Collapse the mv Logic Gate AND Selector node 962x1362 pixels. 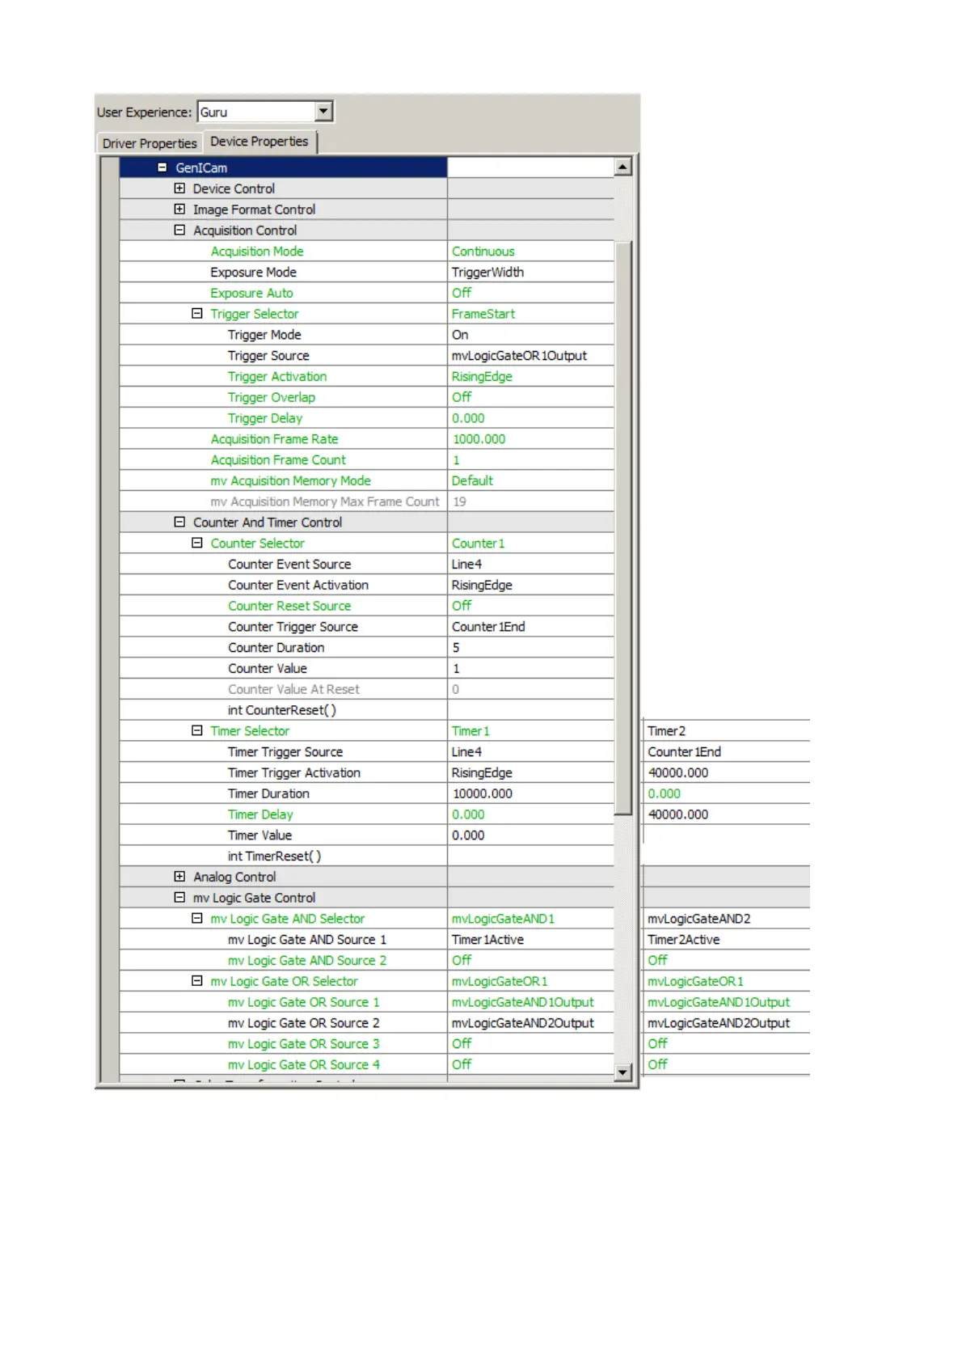click(x=196, y=919)
